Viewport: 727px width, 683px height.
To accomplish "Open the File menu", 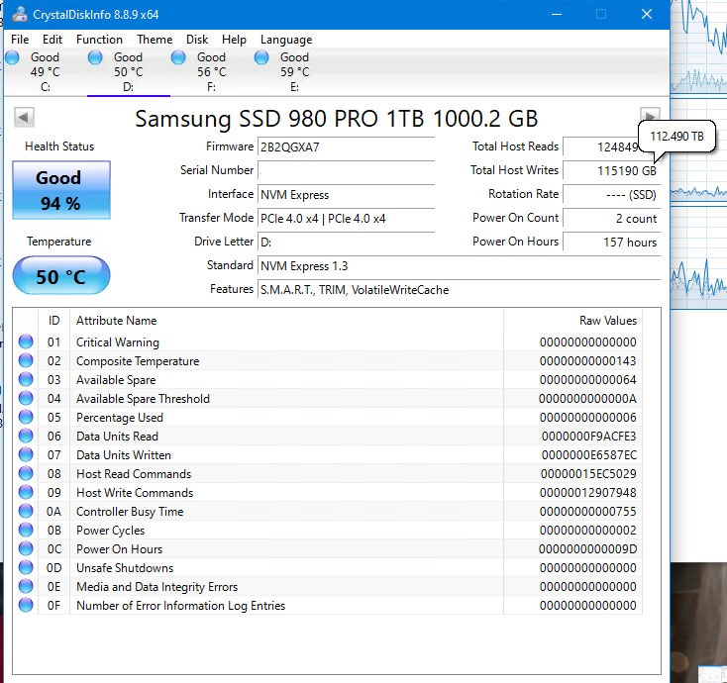I will click(20, 40).
